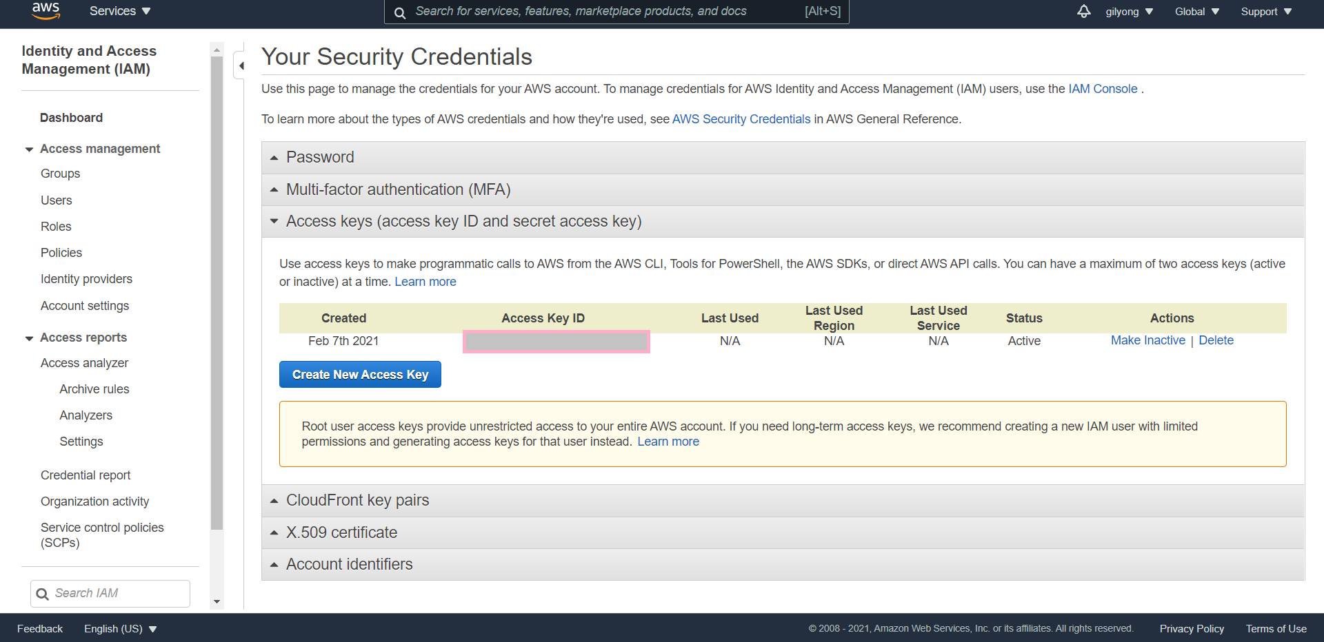Focus the top services search field
Screen dimensions: 1324x642
[616, 12]
